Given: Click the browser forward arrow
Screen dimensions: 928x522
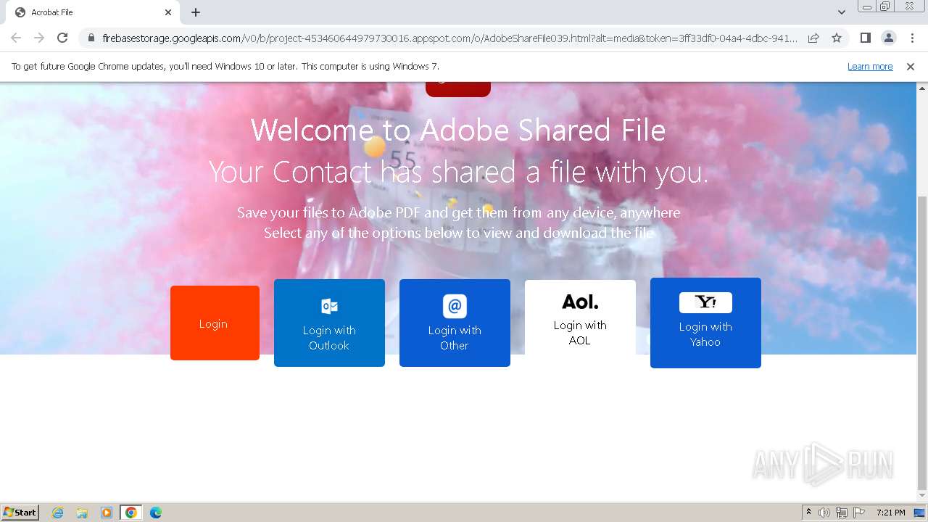Looking at the screenshot, I should point(39,38).
